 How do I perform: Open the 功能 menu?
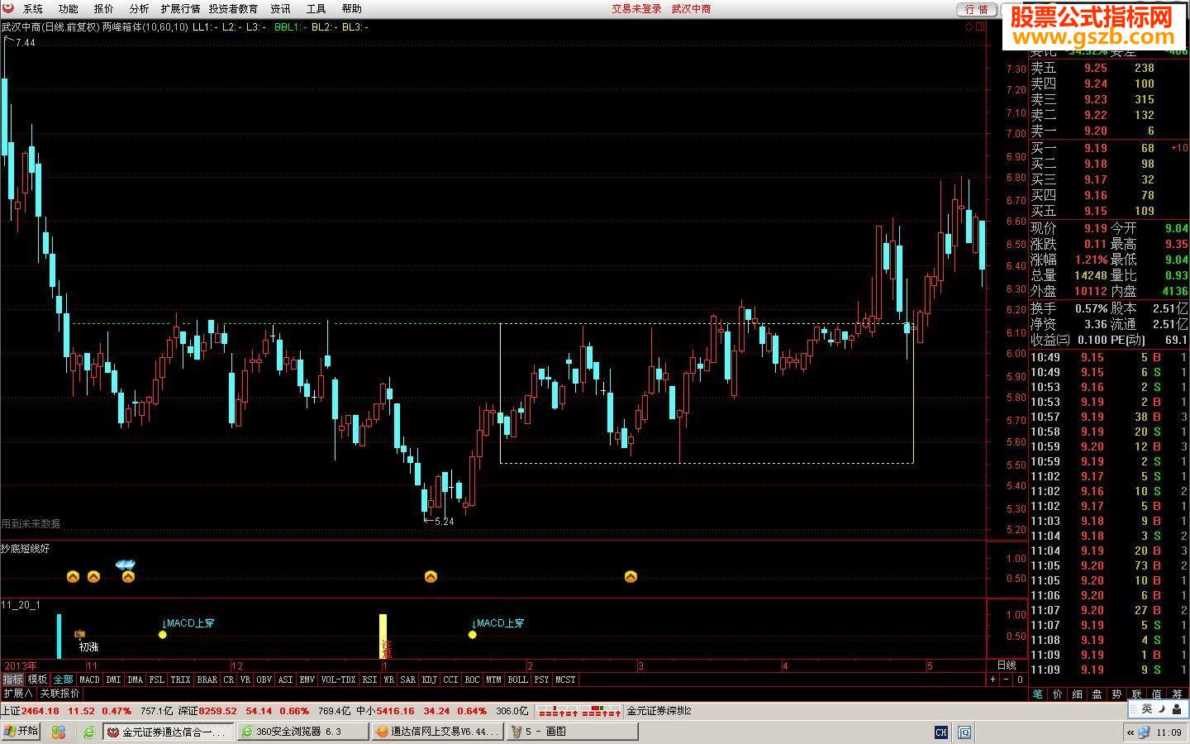[69, 8]
